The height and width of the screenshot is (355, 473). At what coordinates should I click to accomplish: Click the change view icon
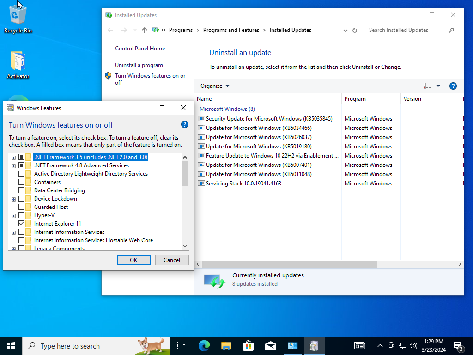pos(427,86)
